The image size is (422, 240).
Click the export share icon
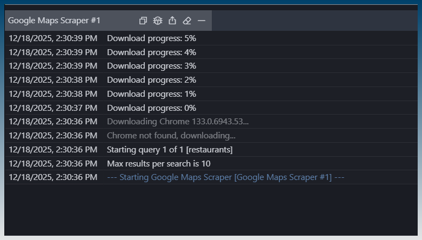172,21
